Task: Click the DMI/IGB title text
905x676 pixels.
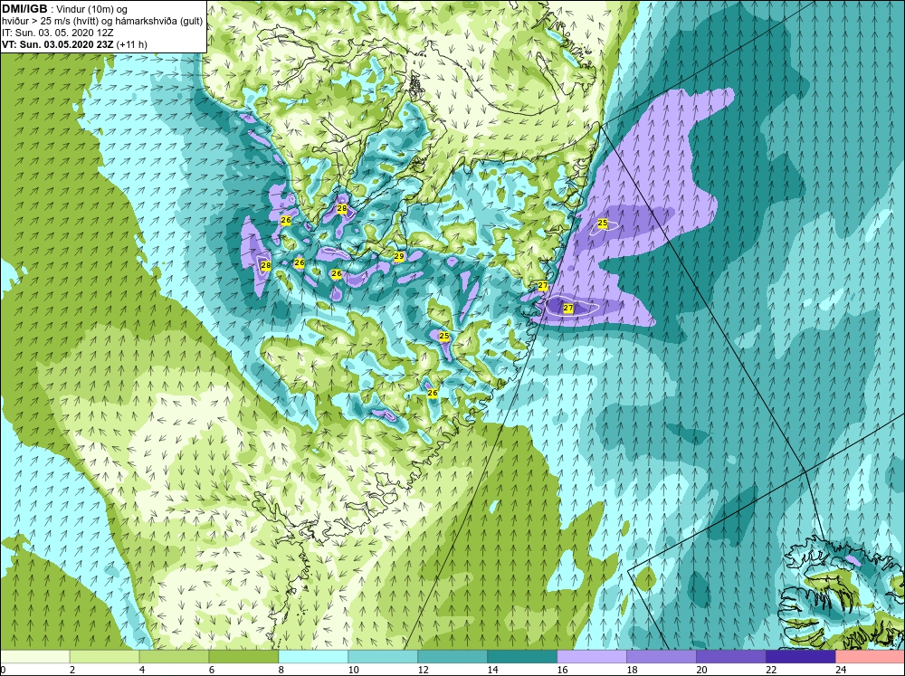Action: point(24,10)
